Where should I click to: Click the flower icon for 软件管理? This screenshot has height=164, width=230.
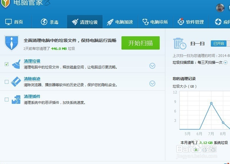pos(181,22)
